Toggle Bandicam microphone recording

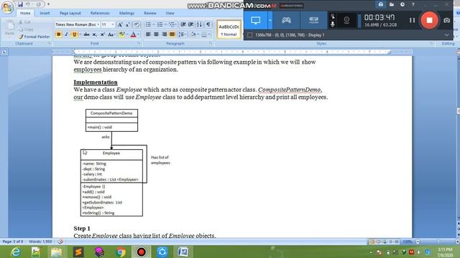coord(333,24)
